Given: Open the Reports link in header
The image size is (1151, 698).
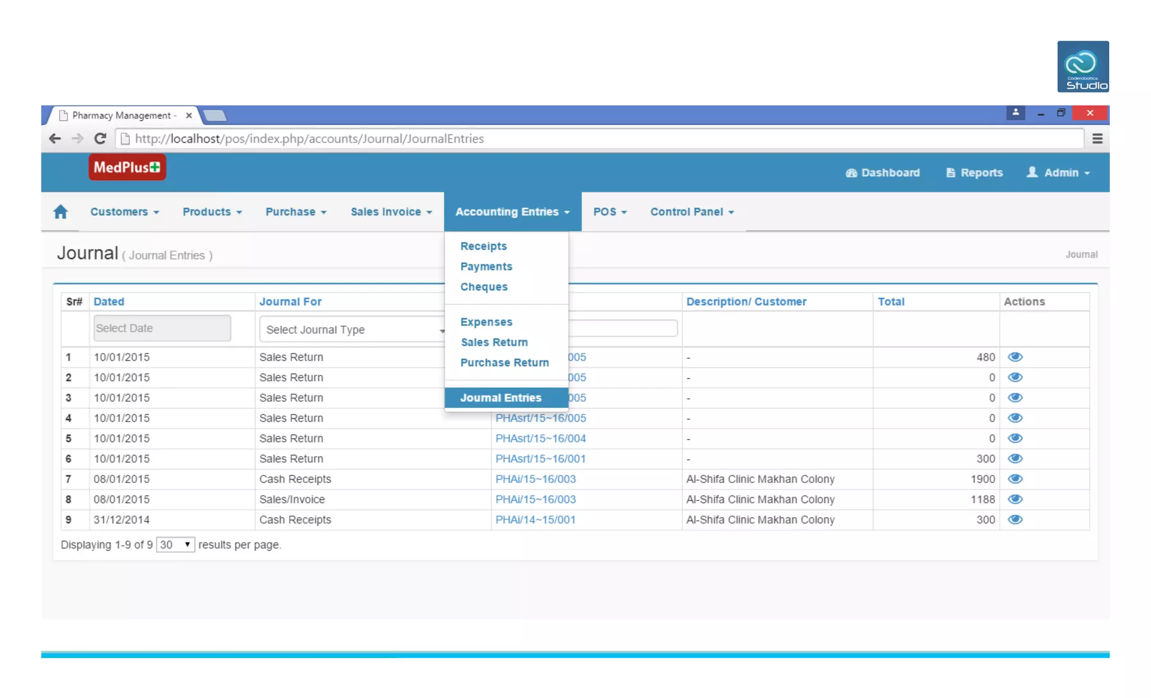Looking at the screenshot, I should (975, 173).
